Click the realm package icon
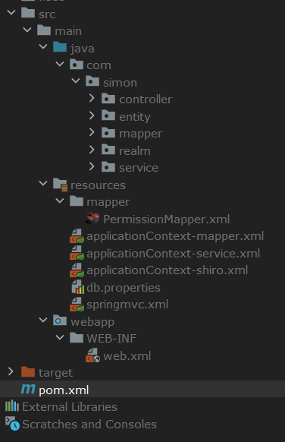The image size is (285, 442). [108, 150]
